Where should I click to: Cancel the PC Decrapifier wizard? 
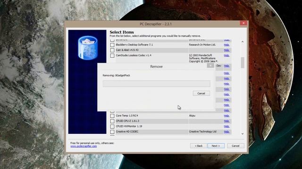(x=235, y=146)
